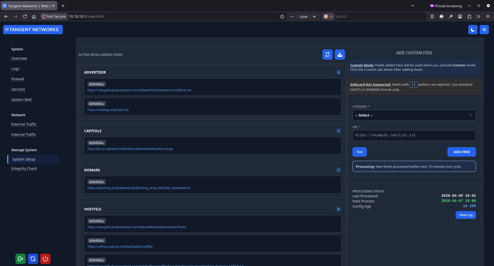Decrease page zoom with minus control
The image size is (494, 266).
[292, 16]
